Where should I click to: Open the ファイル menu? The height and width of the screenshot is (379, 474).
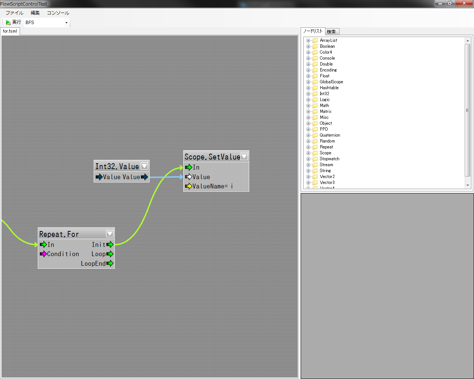pyautogui.click(x=14, y=13)
